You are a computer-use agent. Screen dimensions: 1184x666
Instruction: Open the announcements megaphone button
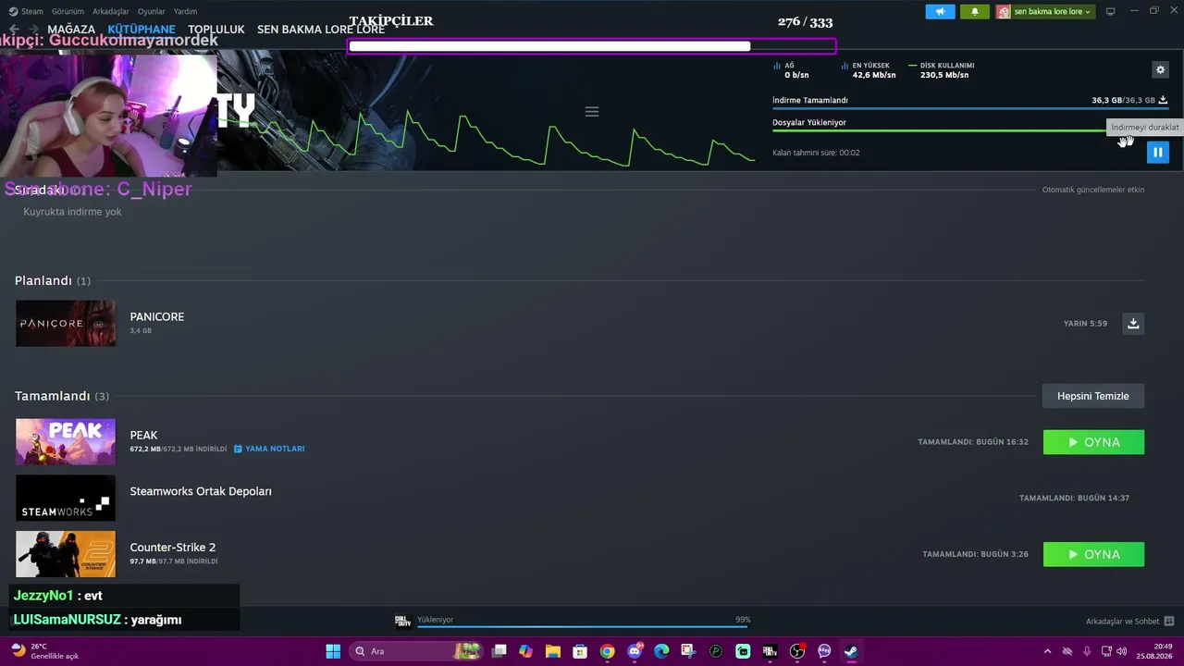(940, 12)
